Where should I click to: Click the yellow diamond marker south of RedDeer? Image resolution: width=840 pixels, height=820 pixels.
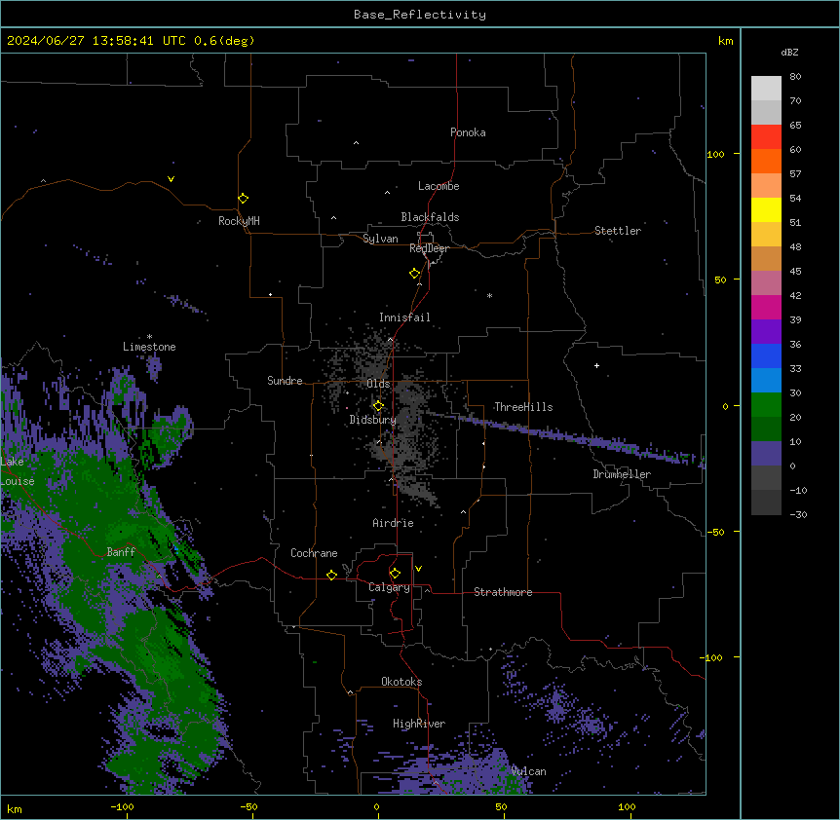click(x=414, y=274)
